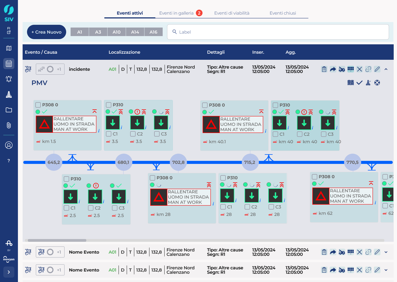The height and width of the screenshot is (282, 397).
Task: Open the map view from the sidebar
Action: click(x=9, y=48)
